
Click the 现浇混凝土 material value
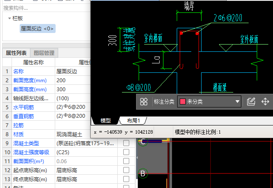pos(73,134)
